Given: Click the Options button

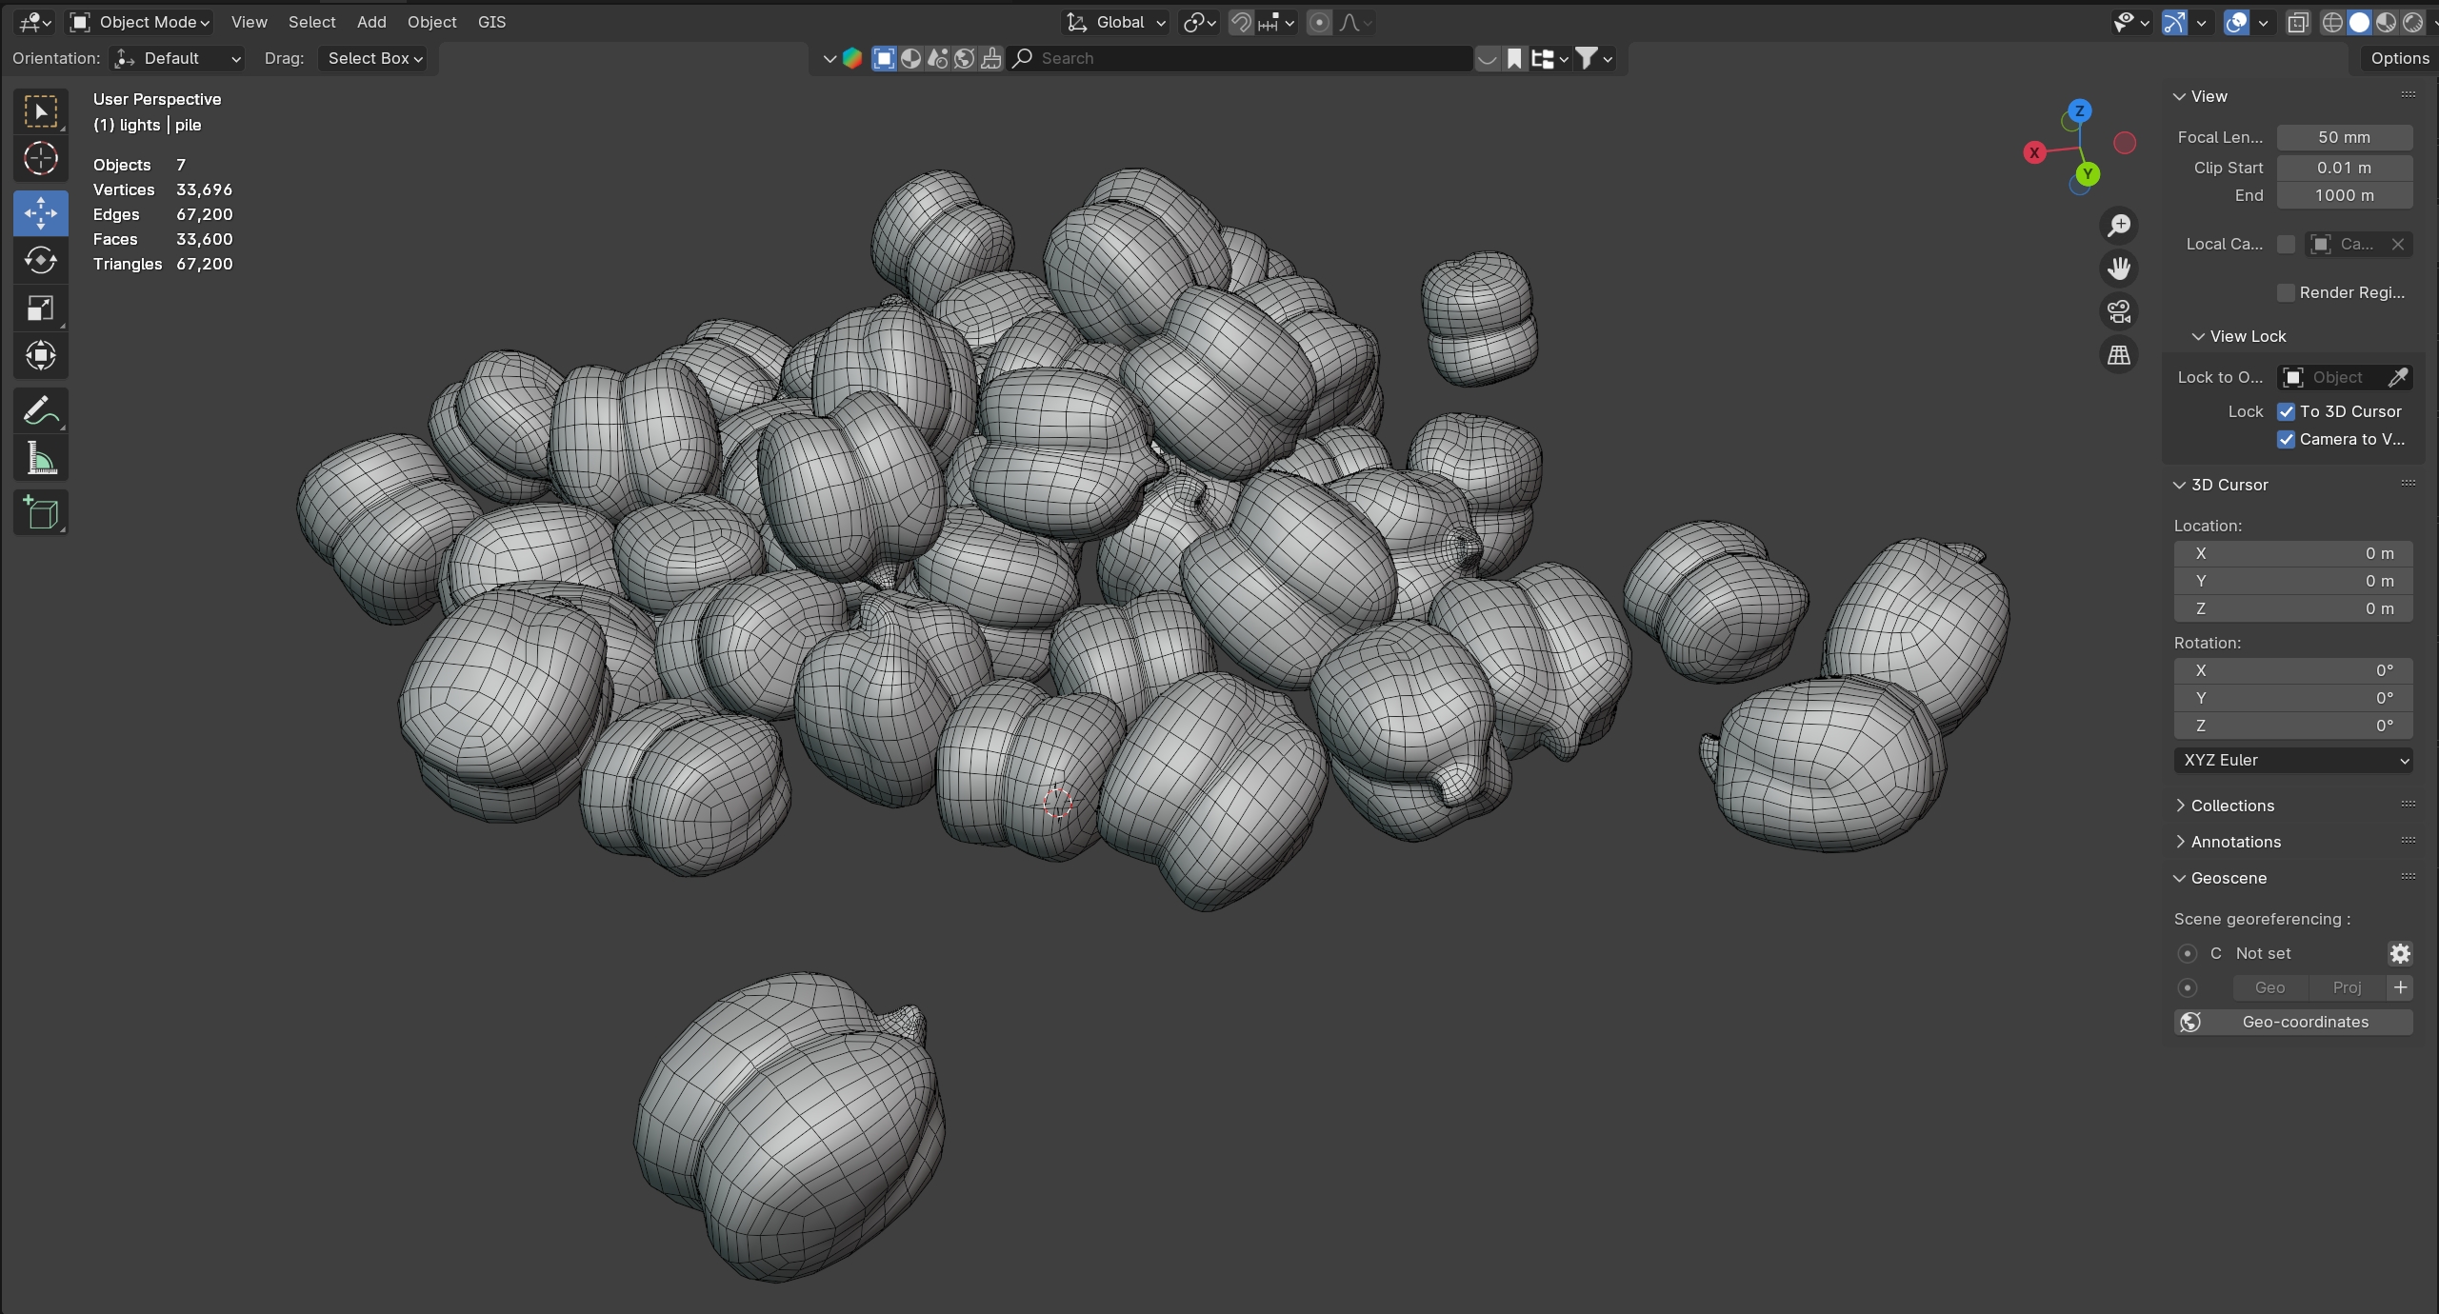Looking at the screenshot, I should [x=2399, y=58].
